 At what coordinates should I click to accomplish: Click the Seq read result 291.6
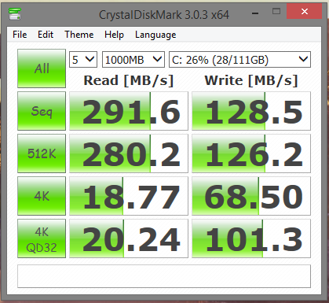129,111
